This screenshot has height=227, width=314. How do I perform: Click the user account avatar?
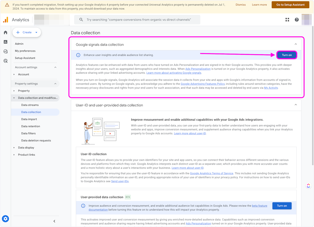(x=307, y=20)
